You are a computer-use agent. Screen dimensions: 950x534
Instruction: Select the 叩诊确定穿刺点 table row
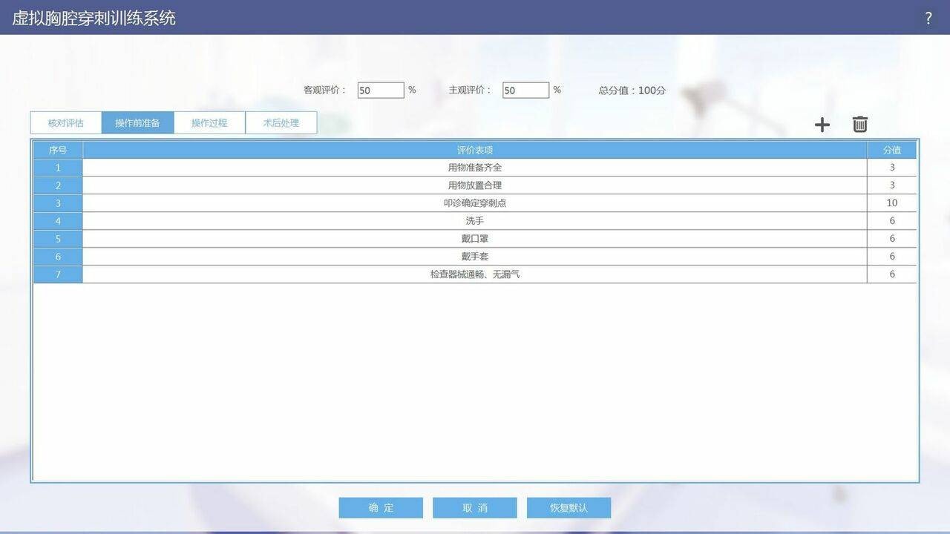coord(475,203)
